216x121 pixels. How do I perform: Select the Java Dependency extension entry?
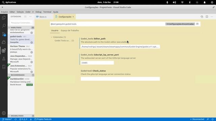click(x=21, y=59)
